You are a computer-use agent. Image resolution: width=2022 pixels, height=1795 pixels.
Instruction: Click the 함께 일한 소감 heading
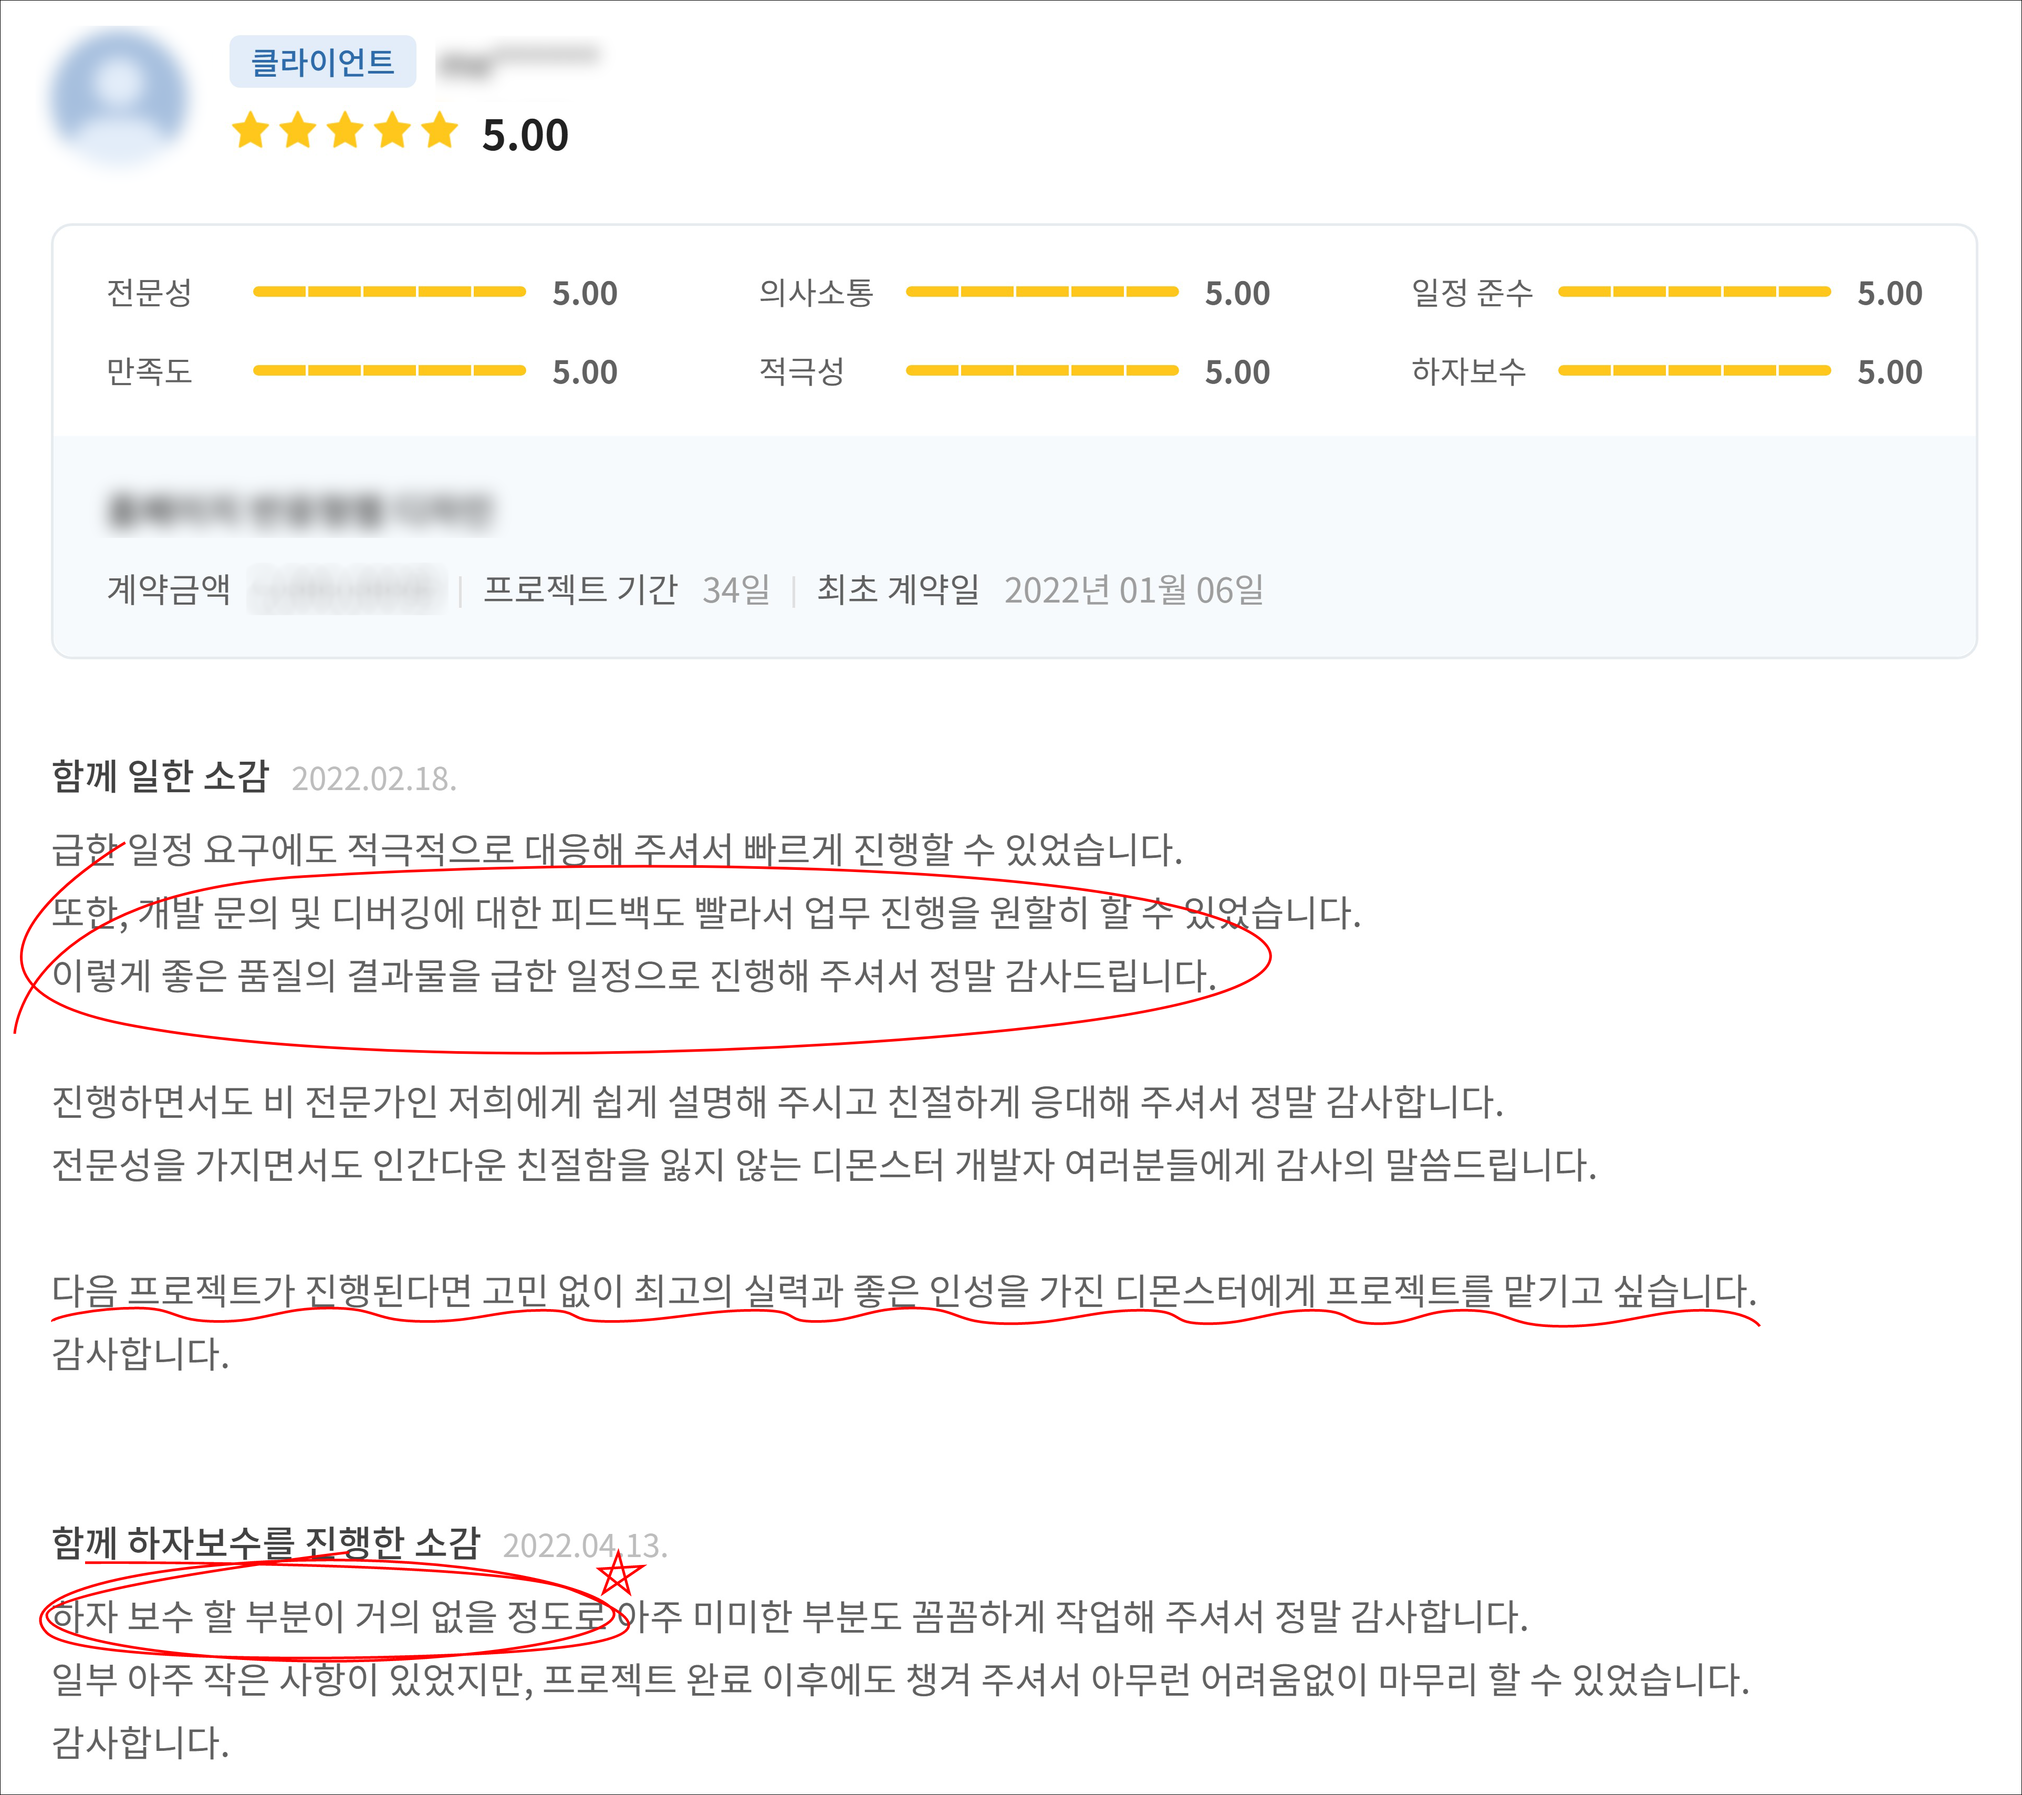coord(160,777)
